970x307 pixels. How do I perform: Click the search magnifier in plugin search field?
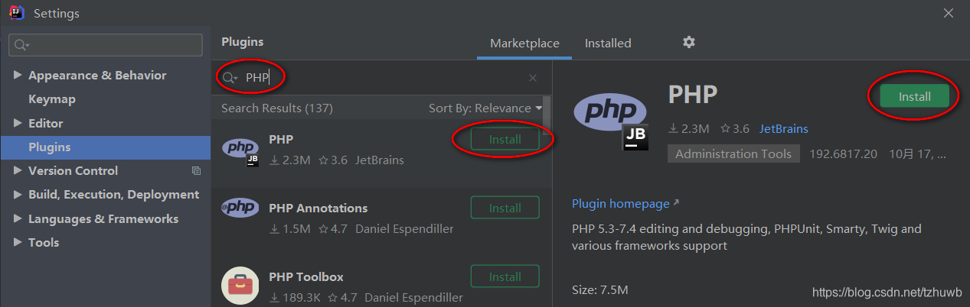230,78
